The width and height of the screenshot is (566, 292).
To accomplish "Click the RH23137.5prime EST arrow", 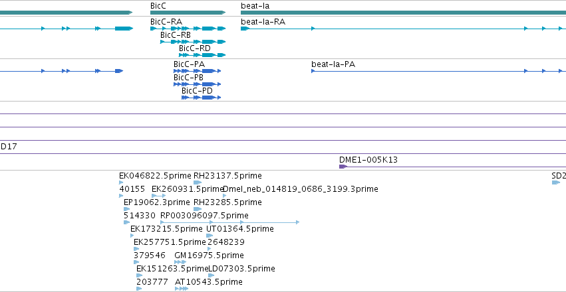I will coord(198,183).
